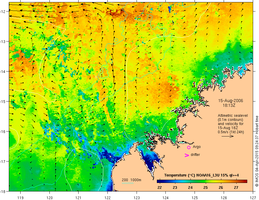Click the 0.5m/s velocity scale arrow
This screenshot has height=200, width=259.
coord(228,136)
